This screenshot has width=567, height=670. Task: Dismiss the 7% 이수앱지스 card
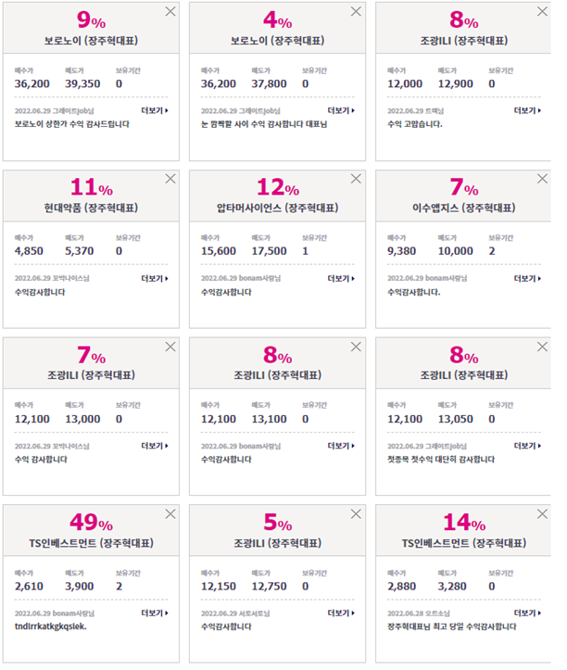[542, 179]
